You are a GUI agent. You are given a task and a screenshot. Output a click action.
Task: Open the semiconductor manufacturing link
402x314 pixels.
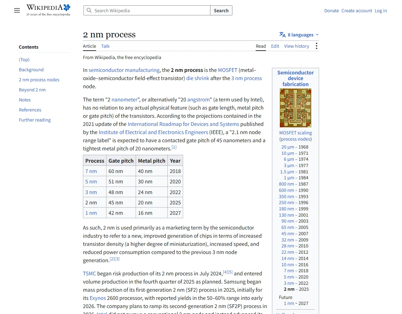click(x=124, y=70)
